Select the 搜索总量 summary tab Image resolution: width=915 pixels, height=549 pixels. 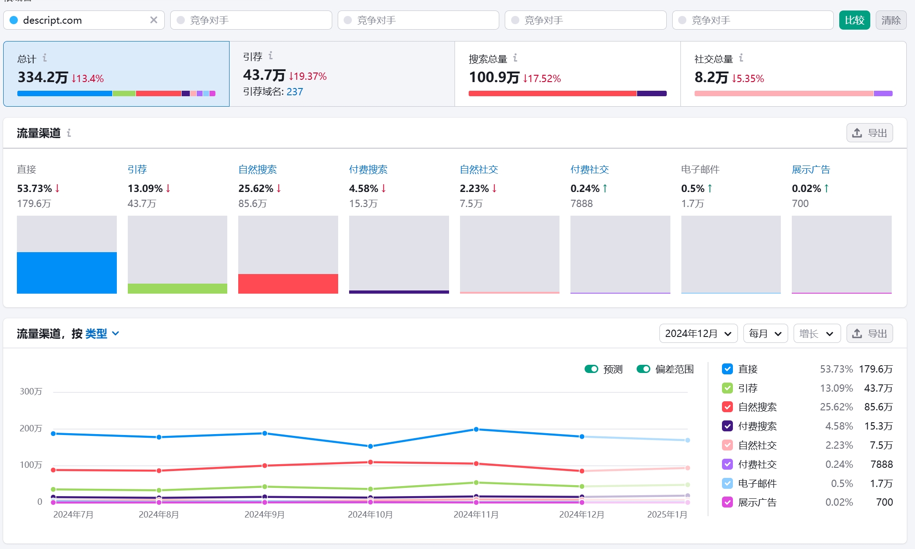pyautogui.click(x=567, y=74)
